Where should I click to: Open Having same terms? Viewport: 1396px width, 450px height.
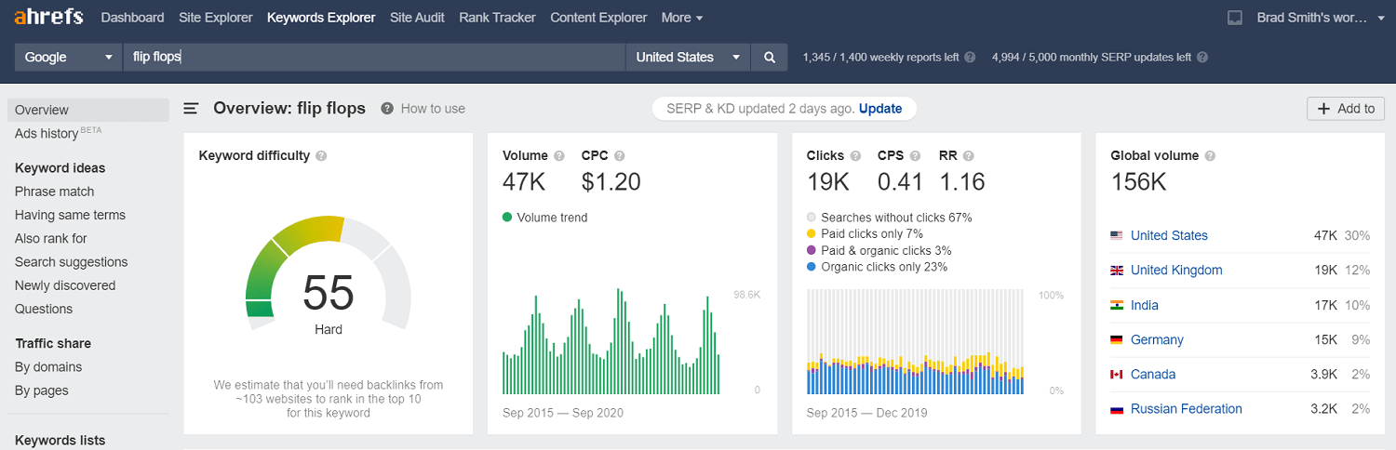pos(70,215)
